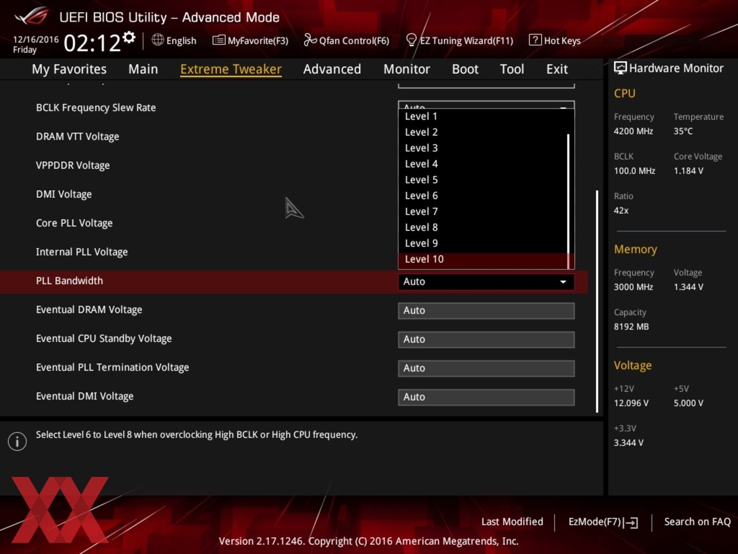The width and height of the screenshot is (738, 554).
Task: Click the Hardware Monitor screen icon
Action: (620, 68)
